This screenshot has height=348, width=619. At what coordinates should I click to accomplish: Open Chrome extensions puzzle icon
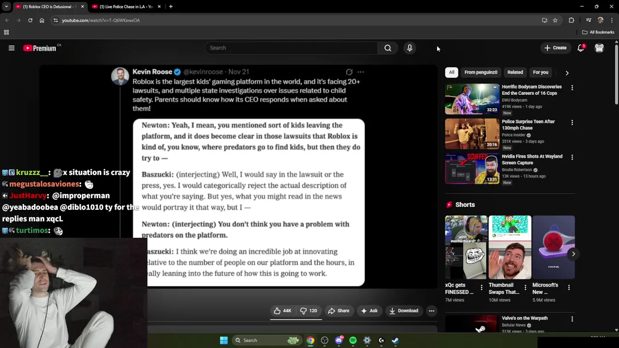click(x=572, y=20)
